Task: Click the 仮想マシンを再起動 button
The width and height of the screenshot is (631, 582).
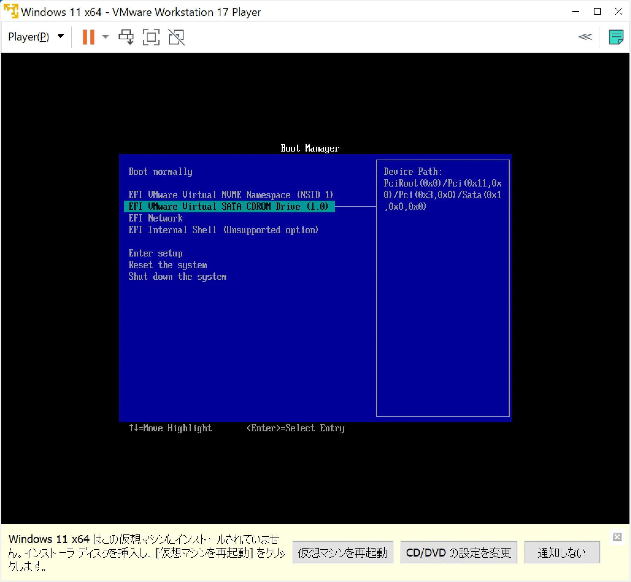Action: (343, 553)
